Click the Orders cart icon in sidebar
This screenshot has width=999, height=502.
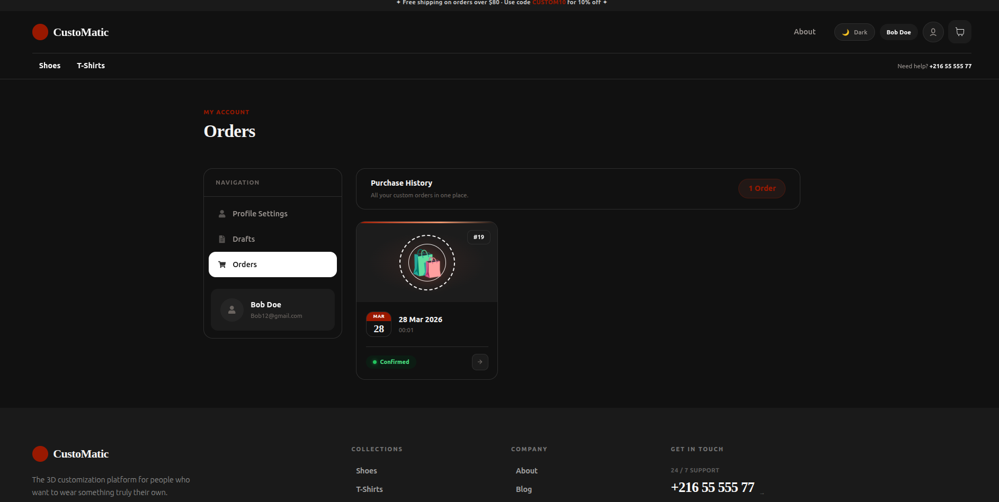click(222, 264)
